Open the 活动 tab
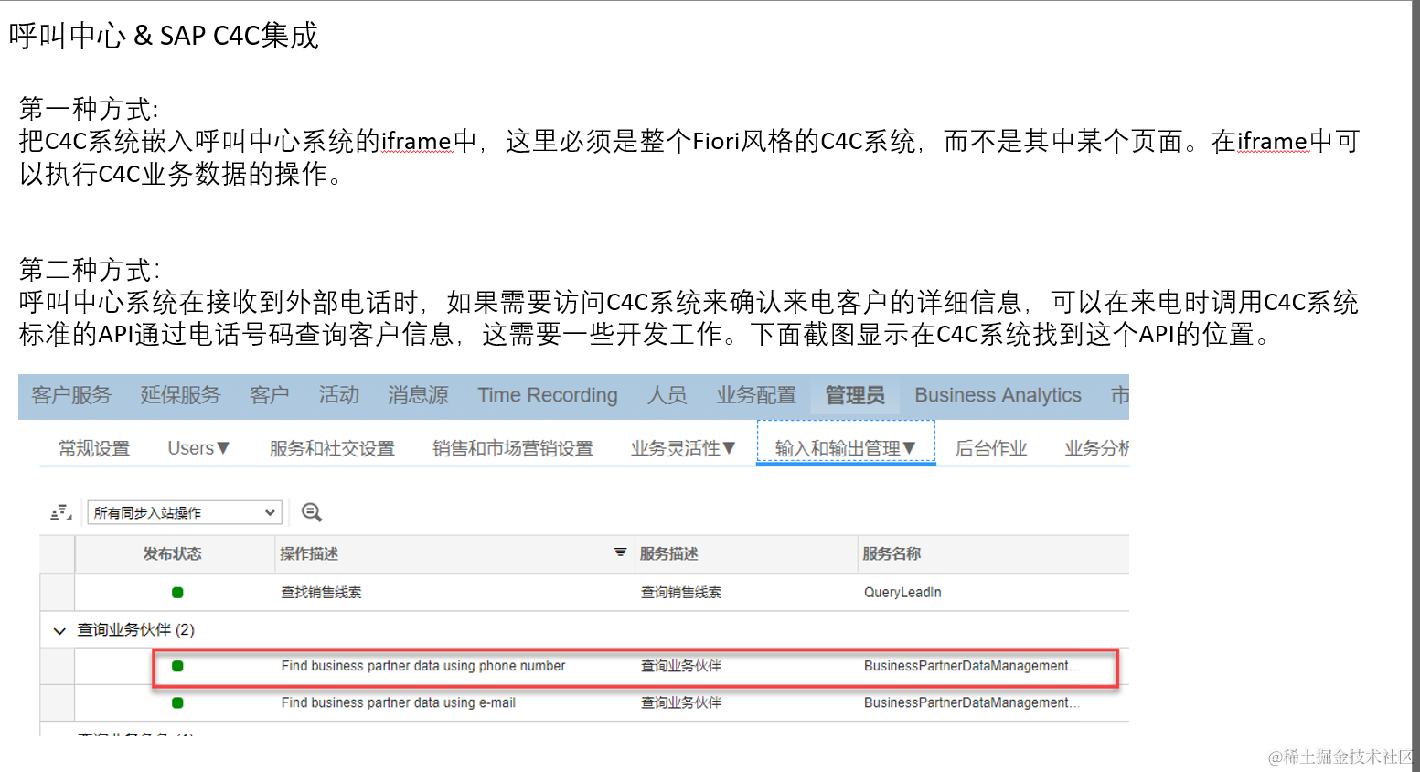 339,395
